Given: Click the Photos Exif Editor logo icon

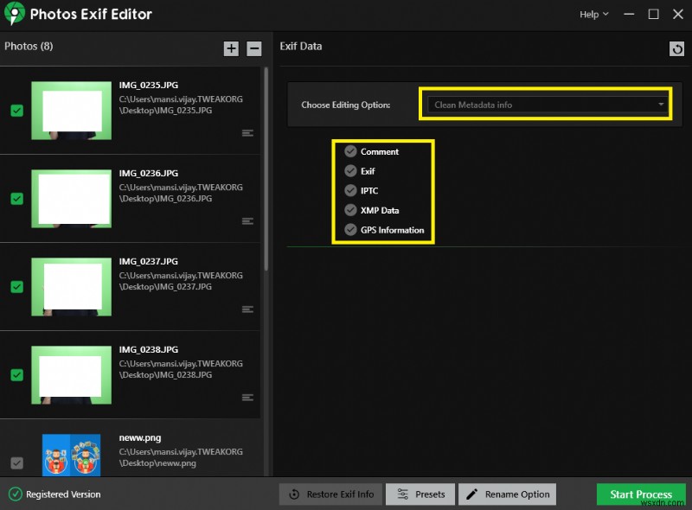Looking at the screenshot, I should coord(14,14).
